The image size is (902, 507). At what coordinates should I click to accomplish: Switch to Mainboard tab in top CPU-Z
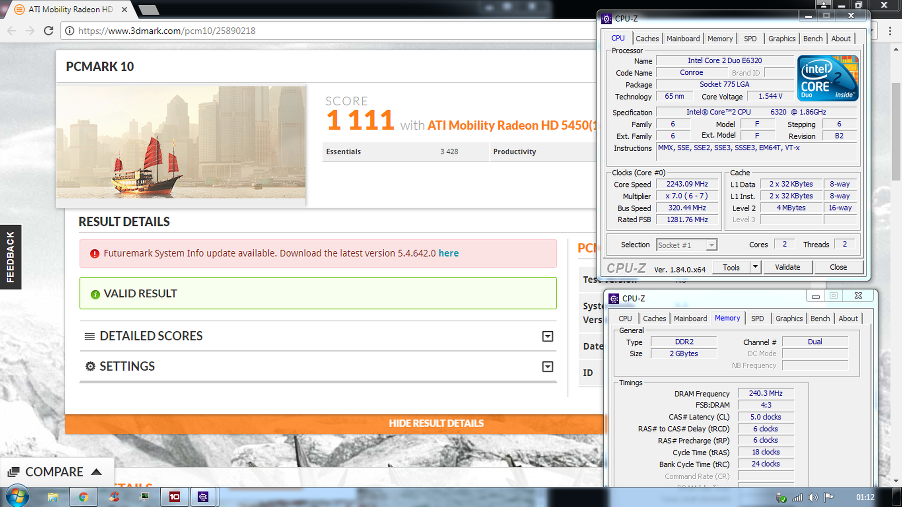coord(683,39)
